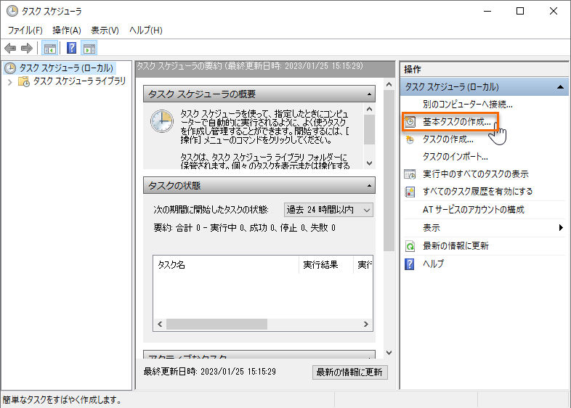
Task: Click the 最新の情報に更新 button at bottom
Action: tap(349, 372)
